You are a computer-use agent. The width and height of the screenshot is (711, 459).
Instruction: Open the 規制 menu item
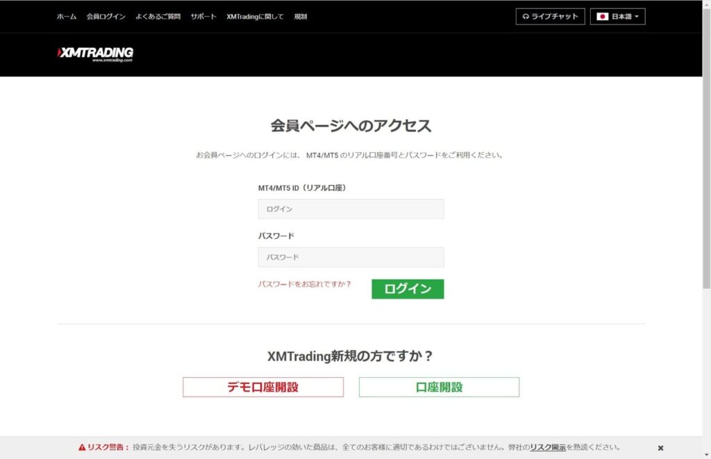tap(300, 17)
